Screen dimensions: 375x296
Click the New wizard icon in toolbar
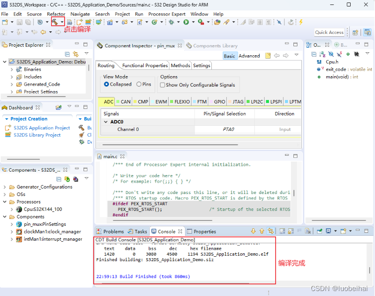pyautogui.click(x=5, y=22)
